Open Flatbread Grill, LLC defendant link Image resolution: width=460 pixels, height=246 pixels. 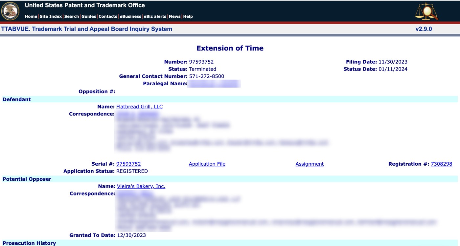[x=139, y=107]
